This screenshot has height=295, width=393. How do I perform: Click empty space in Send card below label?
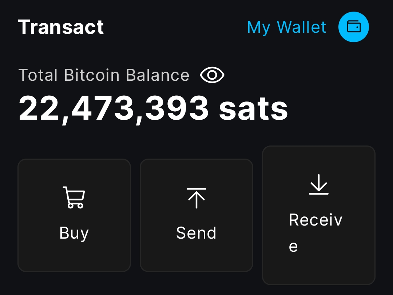coord(196,258)
